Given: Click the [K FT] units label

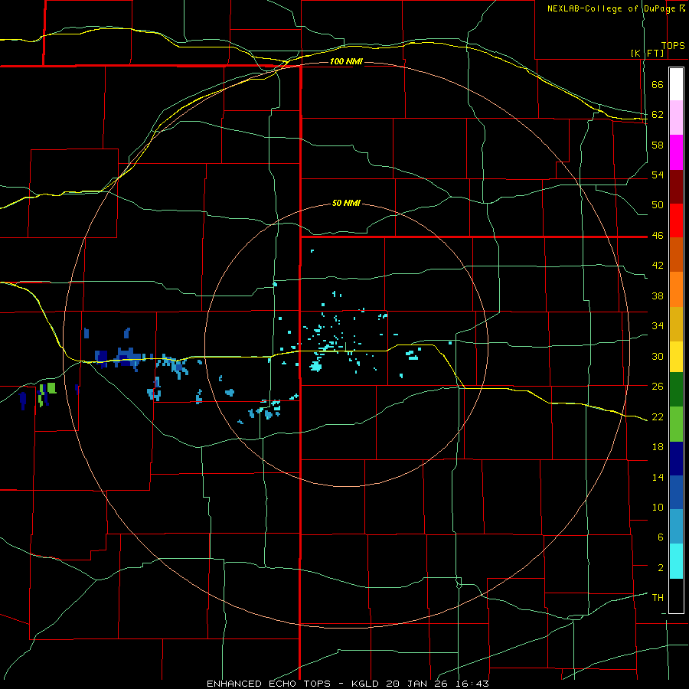Looking at the screenshot, I should (647, 54).
